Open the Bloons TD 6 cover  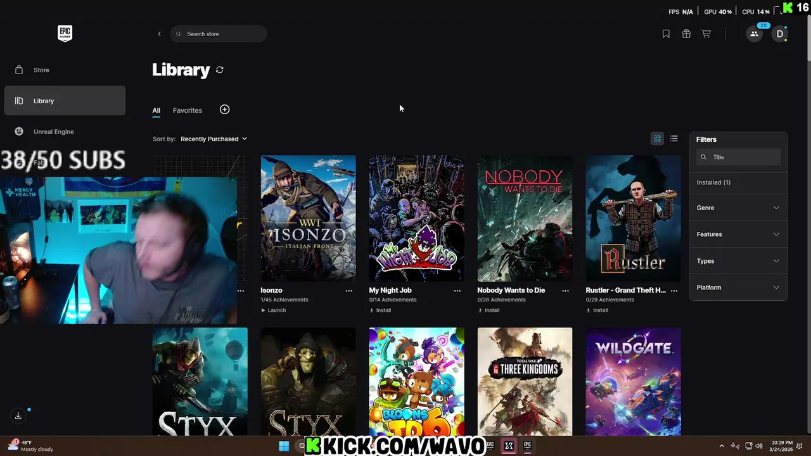click(416, 381)
